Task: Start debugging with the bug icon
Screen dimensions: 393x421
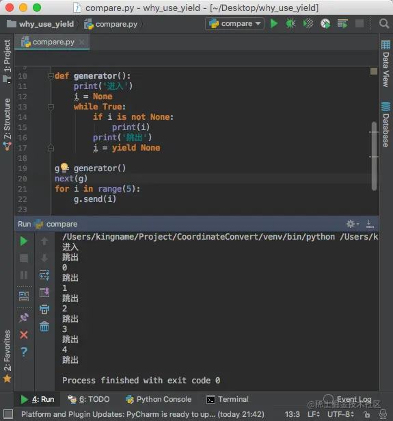Action: tap(290, 24)
